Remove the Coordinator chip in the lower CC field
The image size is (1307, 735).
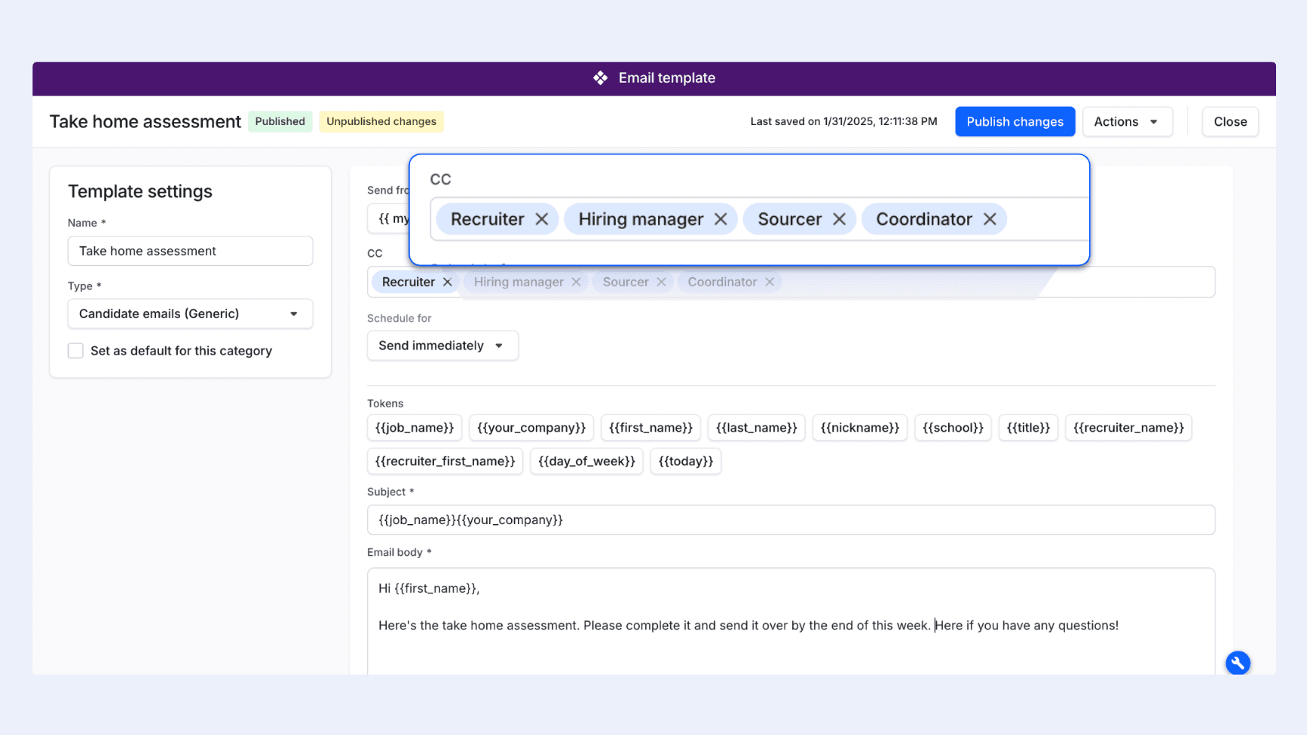(x=770, y=282)
